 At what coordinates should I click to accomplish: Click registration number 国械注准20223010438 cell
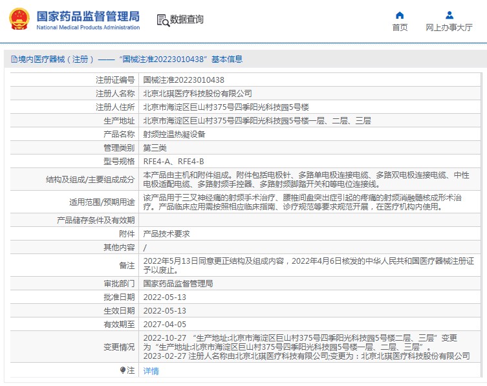[x=184, y=80]
